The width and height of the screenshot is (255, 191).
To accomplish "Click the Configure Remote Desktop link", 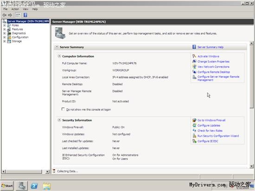I will coord(214,72).
